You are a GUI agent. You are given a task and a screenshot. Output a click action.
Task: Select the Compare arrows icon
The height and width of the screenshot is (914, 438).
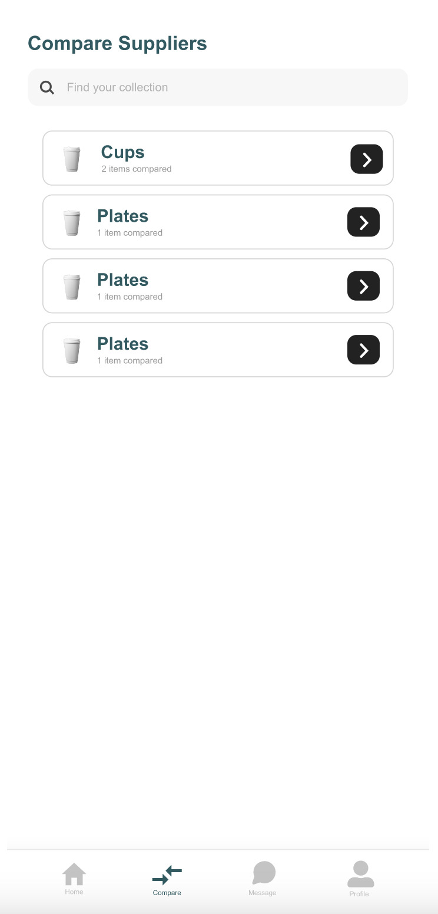pos(167,875)
